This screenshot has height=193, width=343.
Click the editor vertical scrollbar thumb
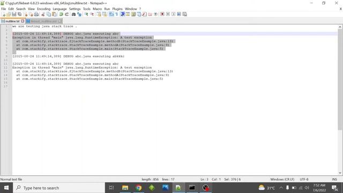pyautogui.click(x=340, y=79)
